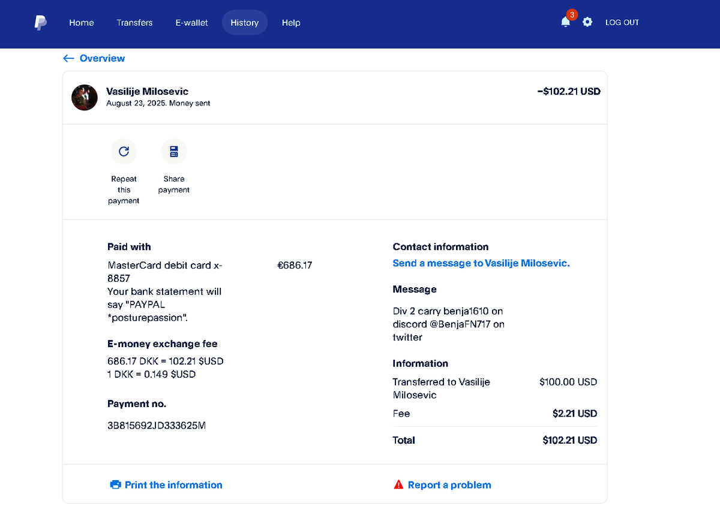This screenshot has width=720, height=509.
Task: Send a message to Vasilije Milosevic
Action: [481, 263]
